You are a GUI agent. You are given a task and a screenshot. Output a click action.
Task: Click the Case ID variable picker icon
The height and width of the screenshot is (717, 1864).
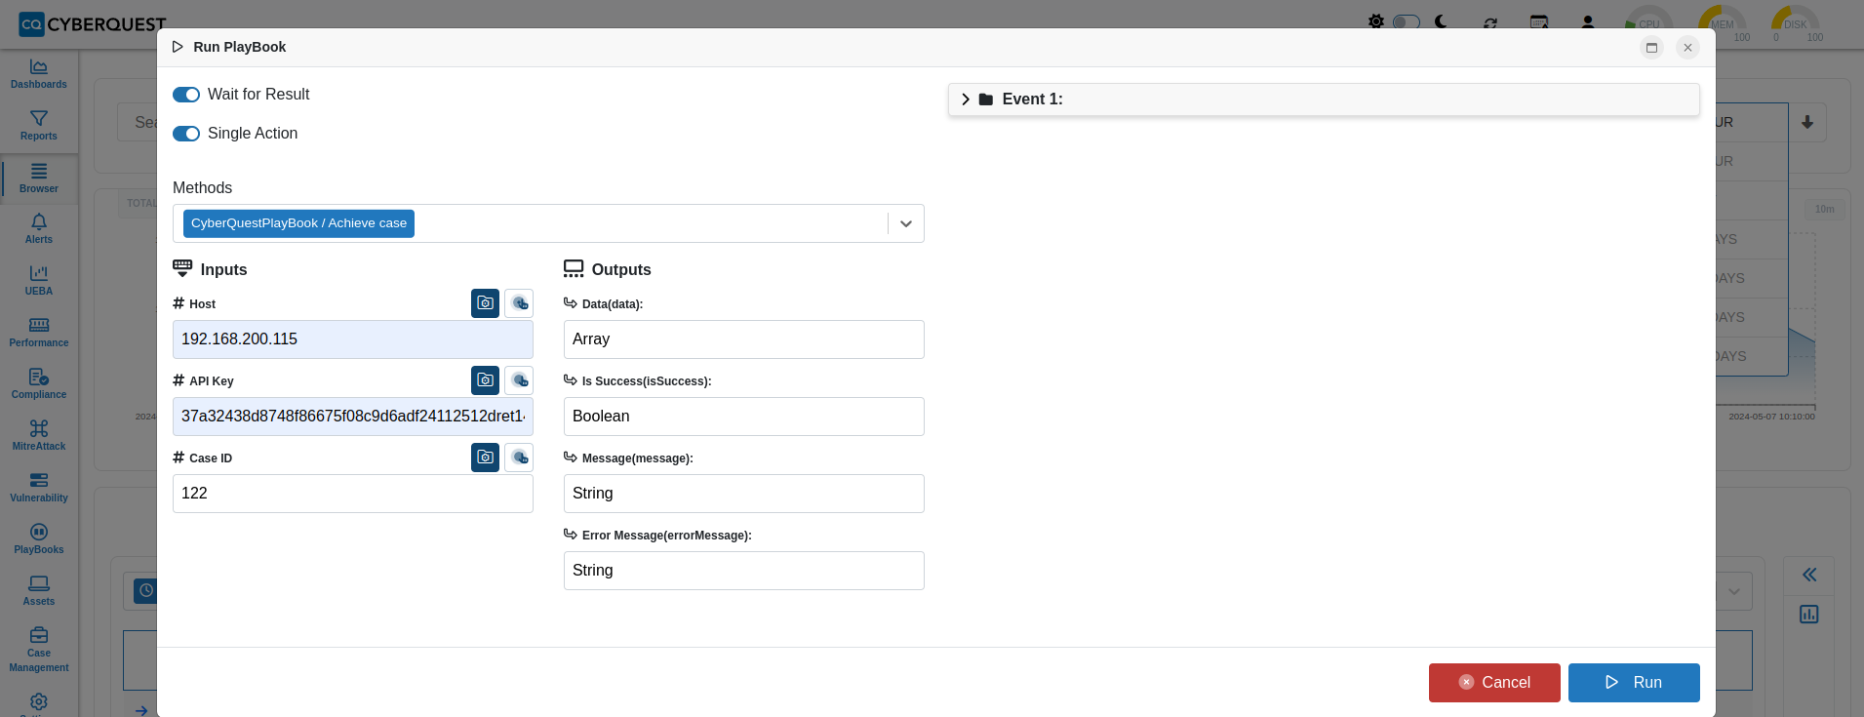pyautogui.click(x=519, y=458)
